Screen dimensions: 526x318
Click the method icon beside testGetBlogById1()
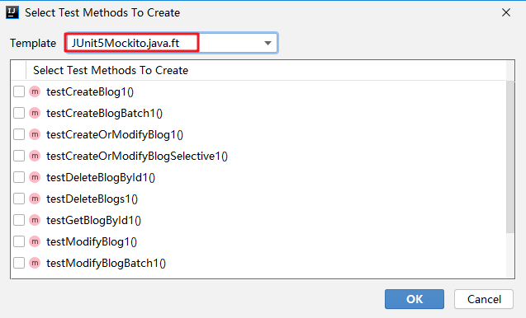coord(35,220)
